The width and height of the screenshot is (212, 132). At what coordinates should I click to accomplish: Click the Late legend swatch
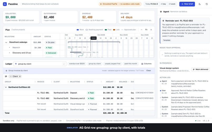pos(114,30)
